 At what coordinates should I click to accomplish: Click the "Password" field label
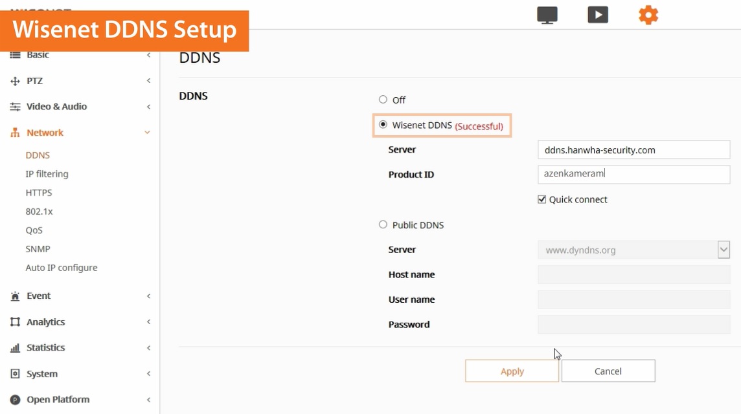click(409, 324)
